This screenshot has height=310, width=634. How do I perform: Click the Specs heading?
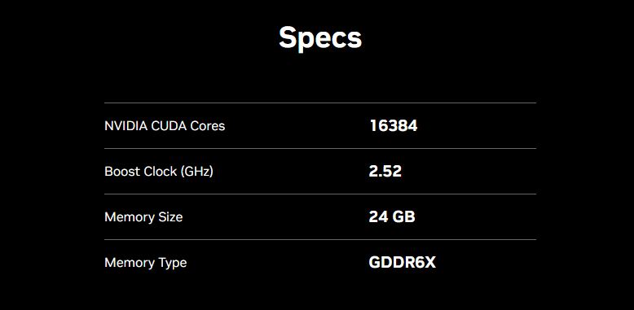[320, 39]
